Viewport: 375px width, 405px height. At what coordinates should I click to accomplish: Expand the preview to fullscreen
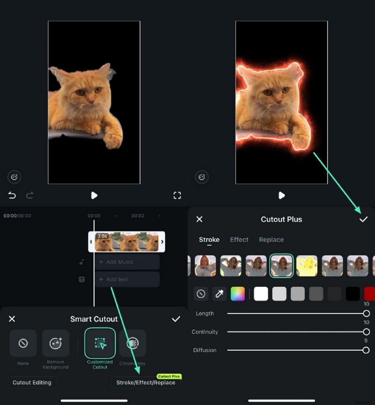click(177, 195)
